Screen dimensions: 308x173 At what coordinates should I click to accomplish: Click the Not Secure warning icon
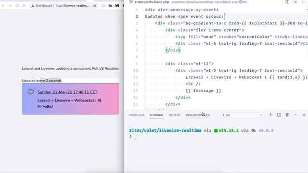coord(33,6)
